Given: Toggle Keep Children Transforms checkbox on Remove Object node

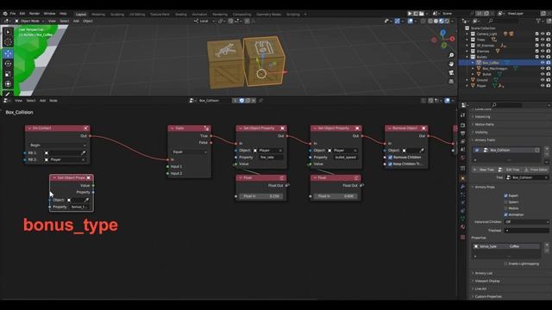Looking at the screenshot, I should [390, 164].
